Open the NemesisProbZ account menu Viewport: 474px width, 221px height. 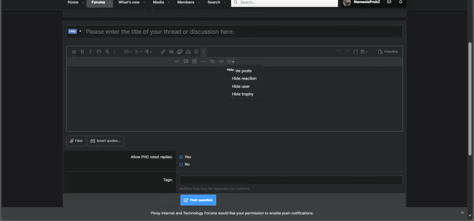click(x=362, y=3)
